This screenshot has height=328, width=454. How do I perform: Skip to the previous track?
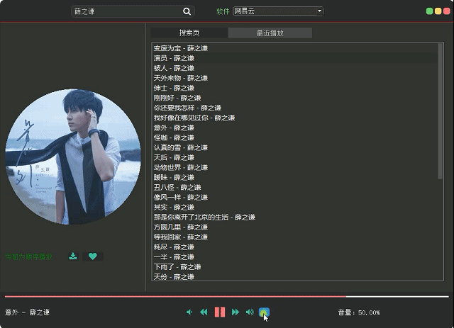(204, 312)
